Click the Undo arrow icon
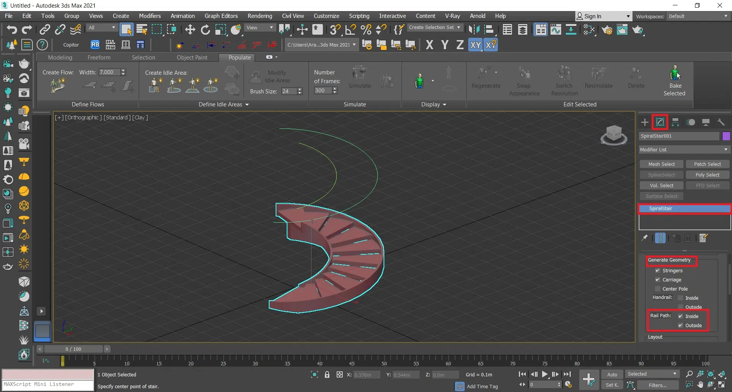732x392 pixels. (11, 29)
